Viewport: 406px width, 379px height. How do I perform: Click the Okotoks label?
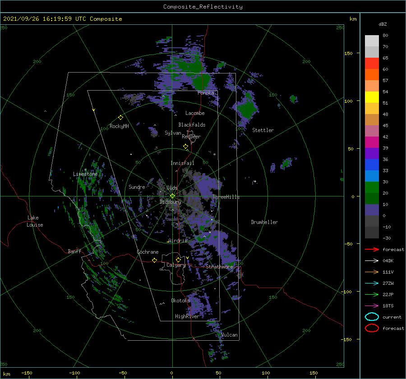click(x=180, y=300)
